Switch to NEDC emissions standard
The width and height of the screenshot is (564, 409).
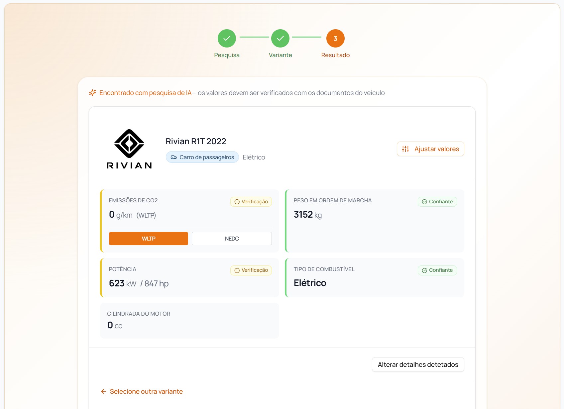[x=232, y=239]
